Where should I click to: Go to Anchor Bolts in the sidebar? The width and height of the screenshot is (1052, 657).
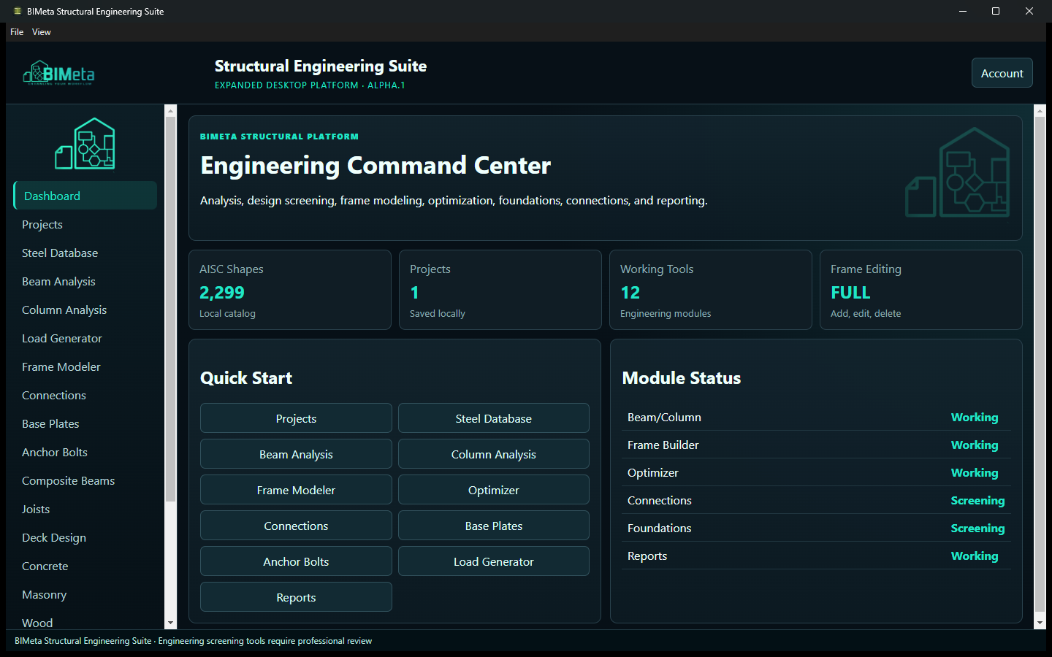coord(85,452)
